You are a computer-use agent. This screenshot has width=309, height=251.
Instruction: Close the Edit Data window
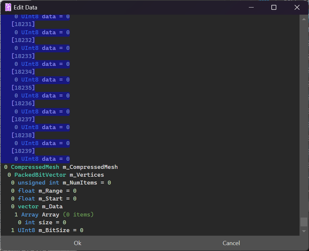coord(297,7)
